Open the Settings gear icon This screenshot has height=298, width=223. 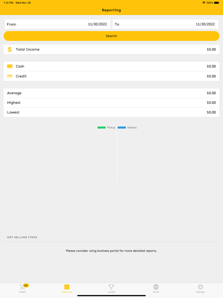pos(201,287)
